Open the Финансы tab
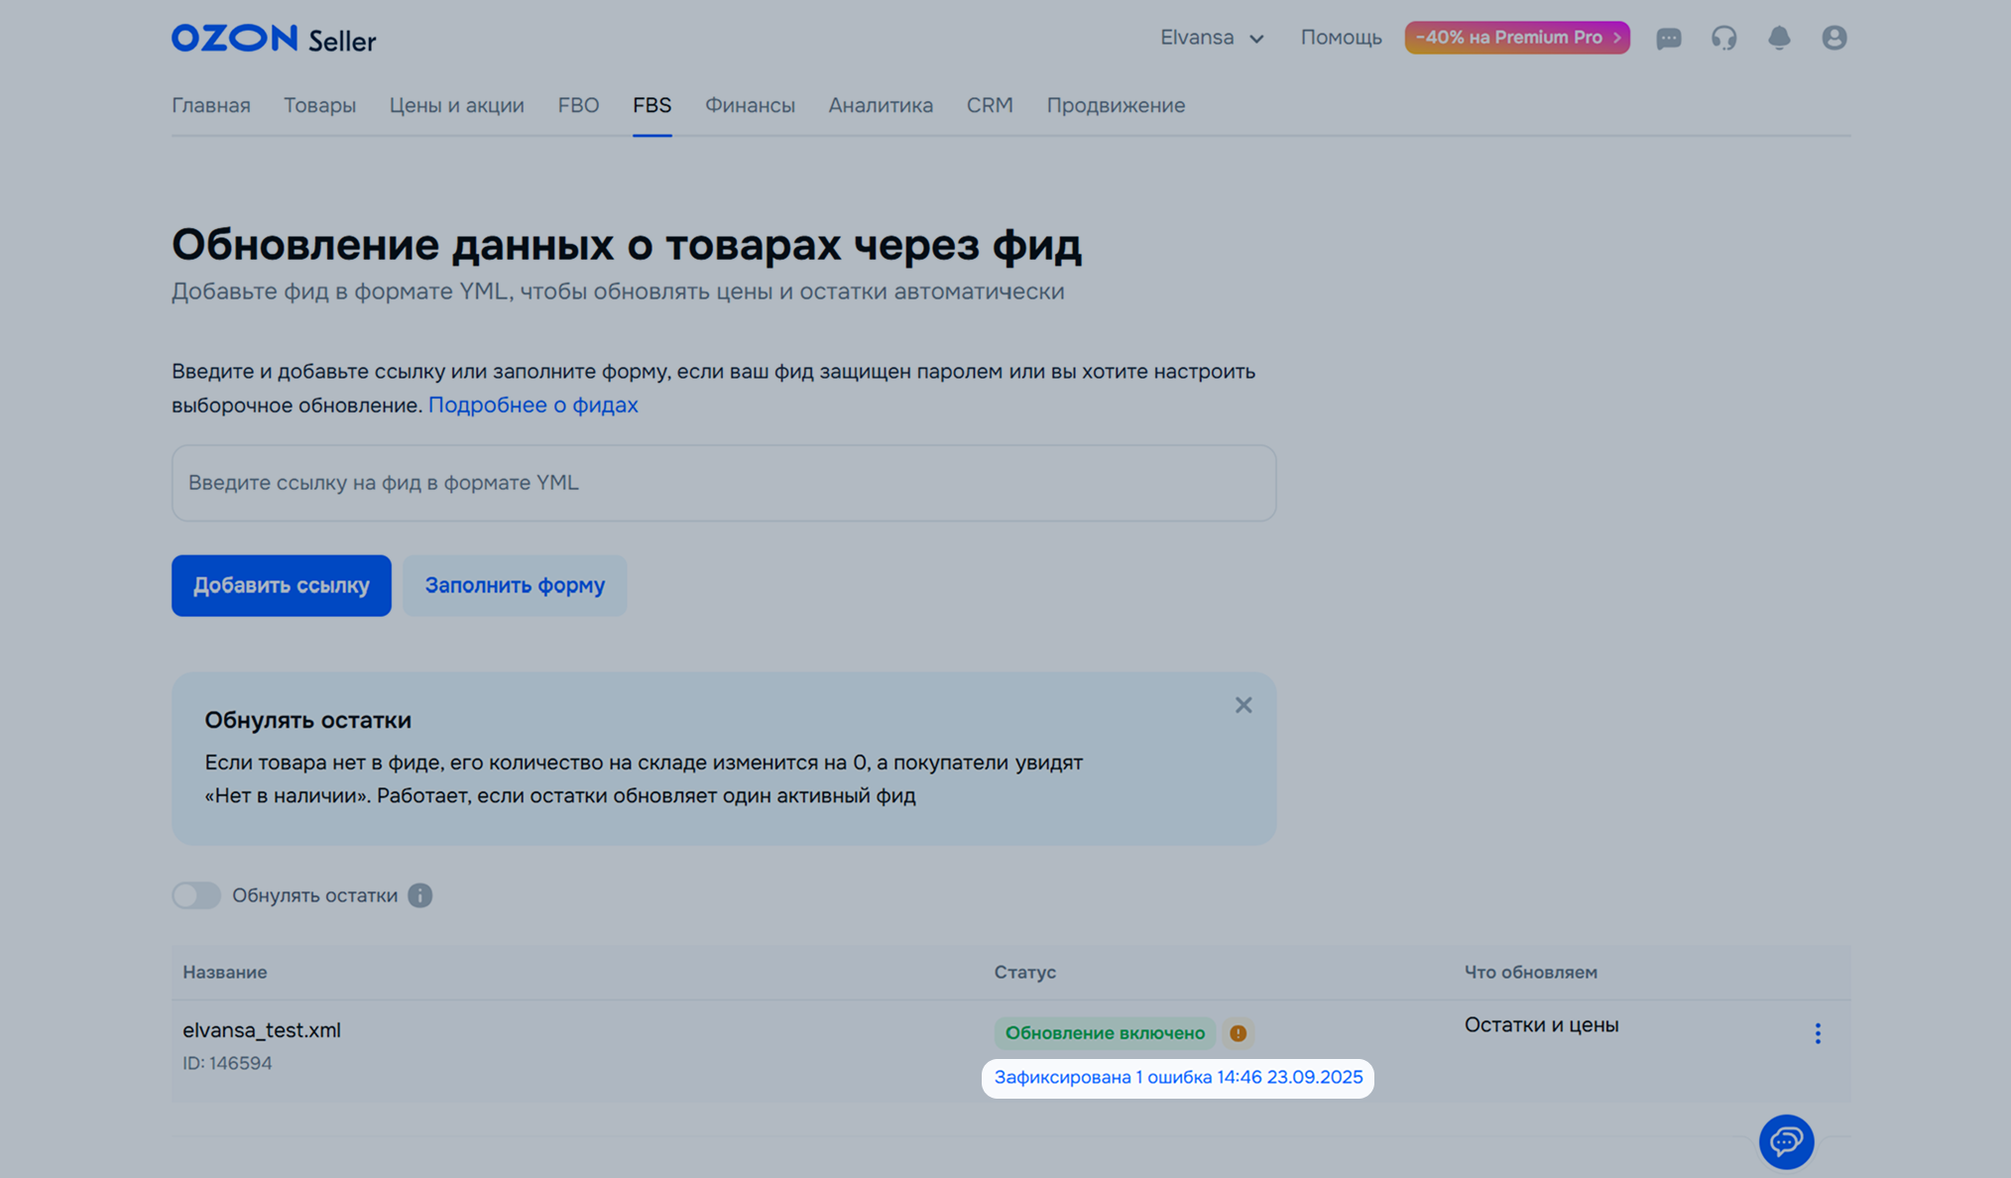The height and width of the screenshot is (1178, 2011). [750, 105]
